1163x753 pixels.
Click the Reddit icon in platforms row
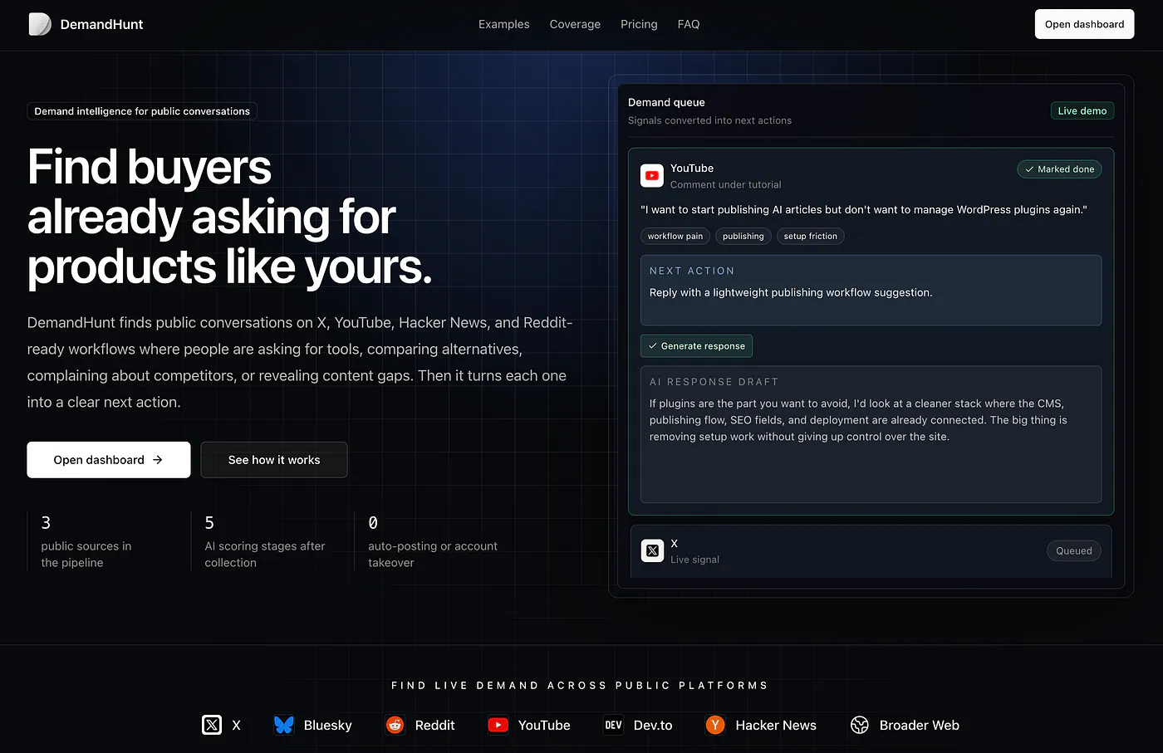[395, 725]
